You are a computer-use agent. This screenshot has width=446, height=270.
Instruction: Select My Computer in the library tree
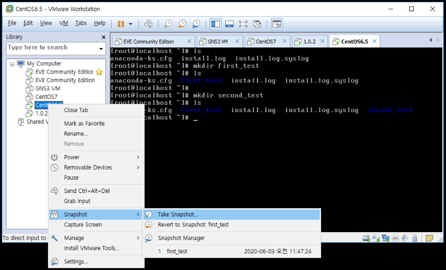[44, 64]
